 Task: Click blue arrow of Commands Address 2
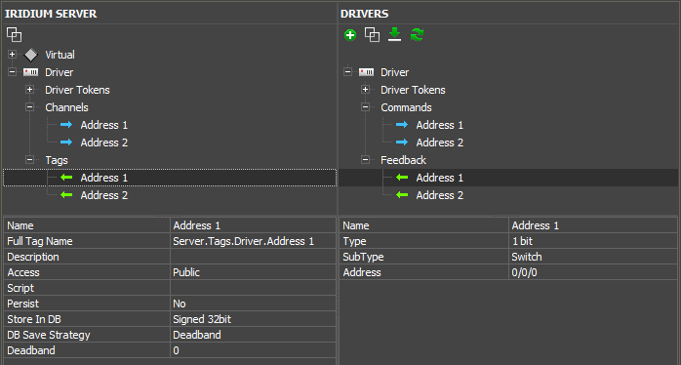click(x=402, y=142)
